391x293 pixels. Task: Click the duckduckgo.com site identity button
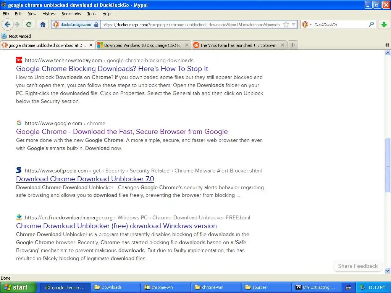(76, 24)
